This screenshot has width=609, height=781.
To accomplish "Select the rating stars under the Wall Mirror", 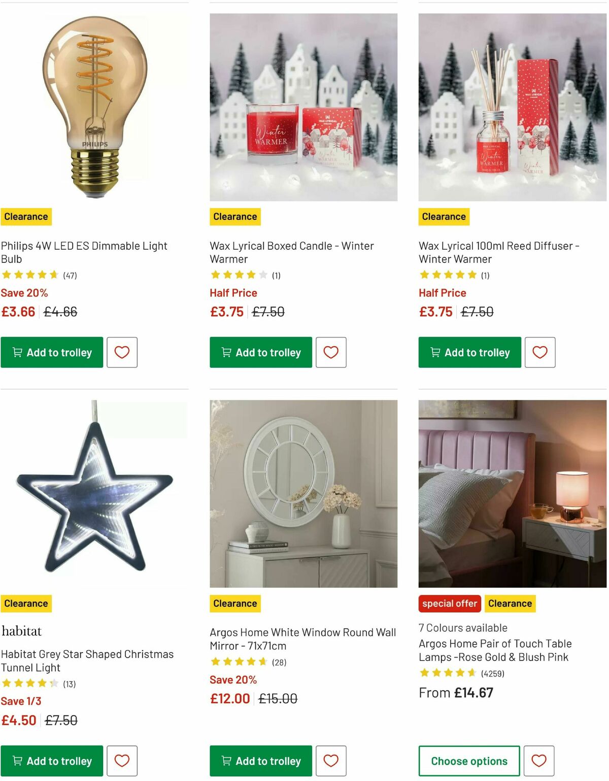I will (x=239, y=662).
